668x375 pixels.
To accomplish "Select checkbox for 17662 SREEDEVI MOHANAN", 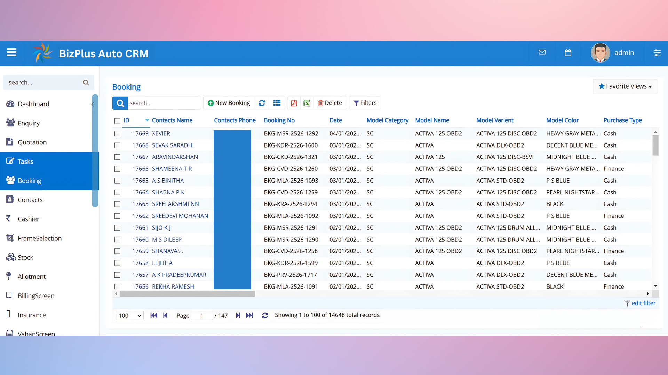I will click(117, 216).
